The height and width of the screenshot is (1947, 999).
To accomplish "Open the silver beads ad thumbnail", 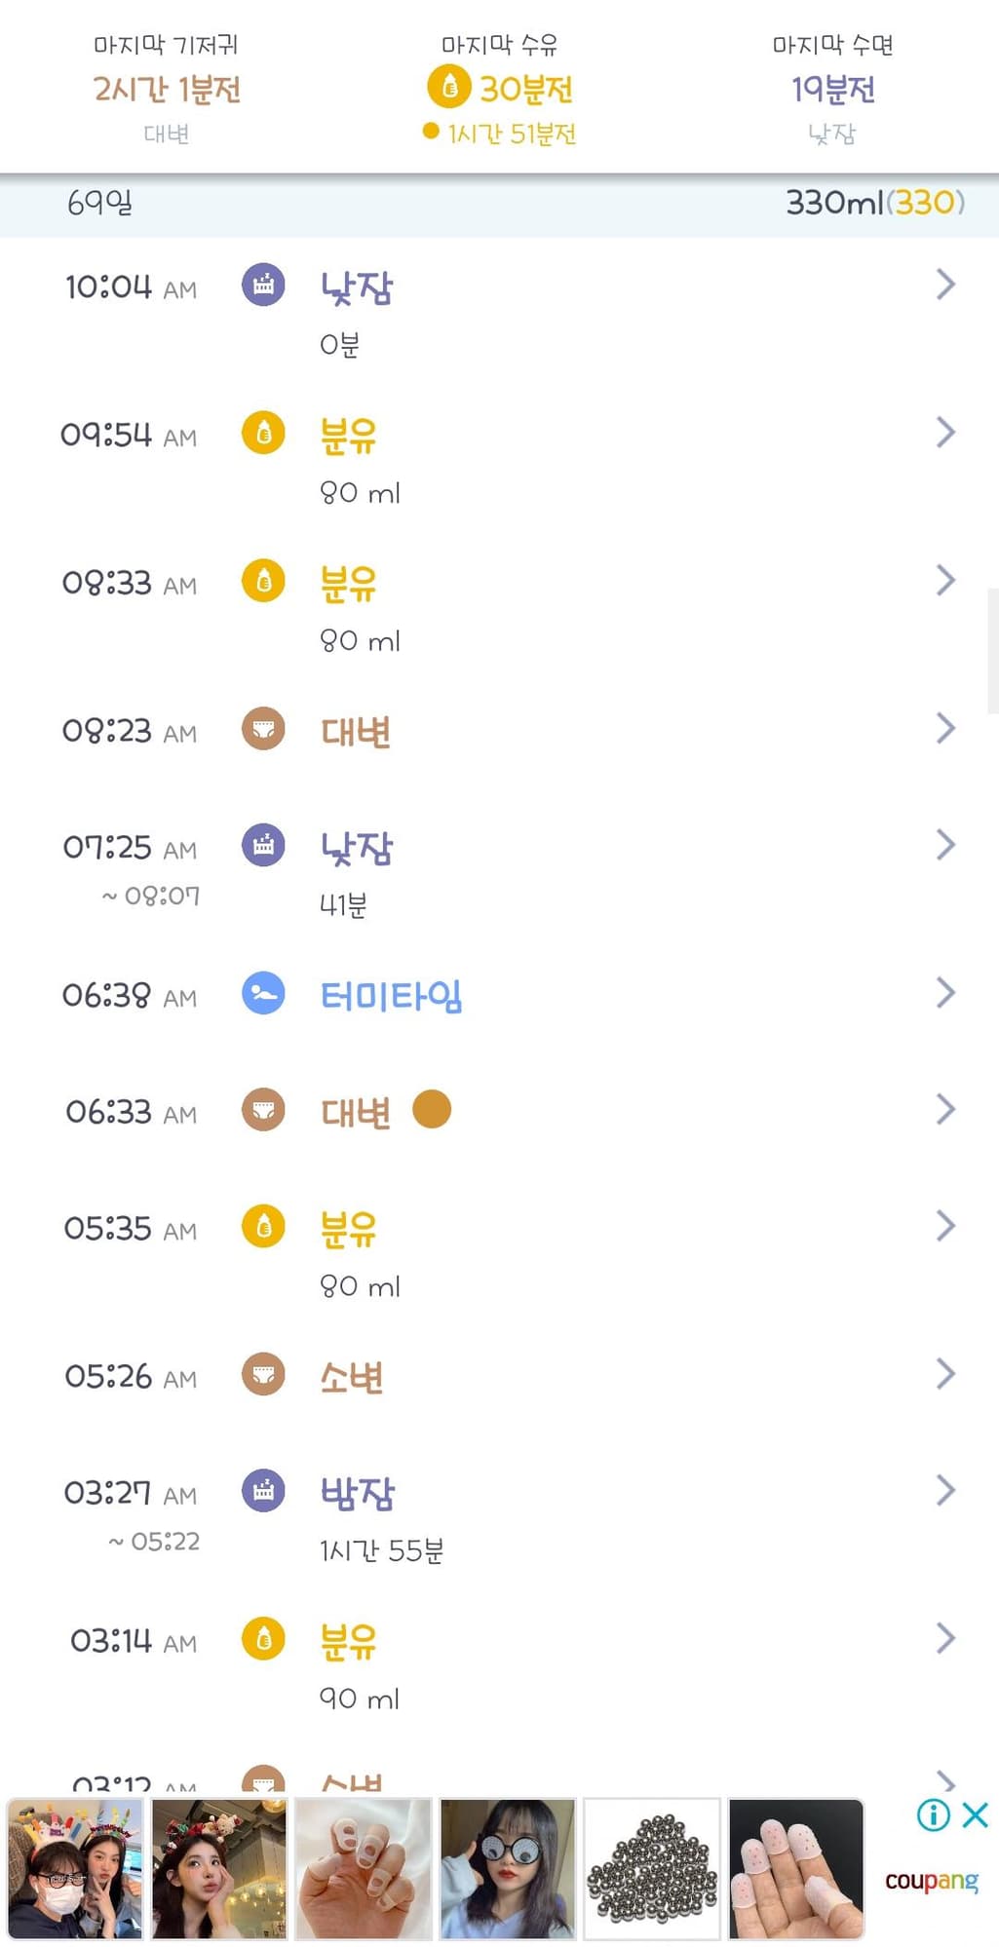I will point(652,1869).
